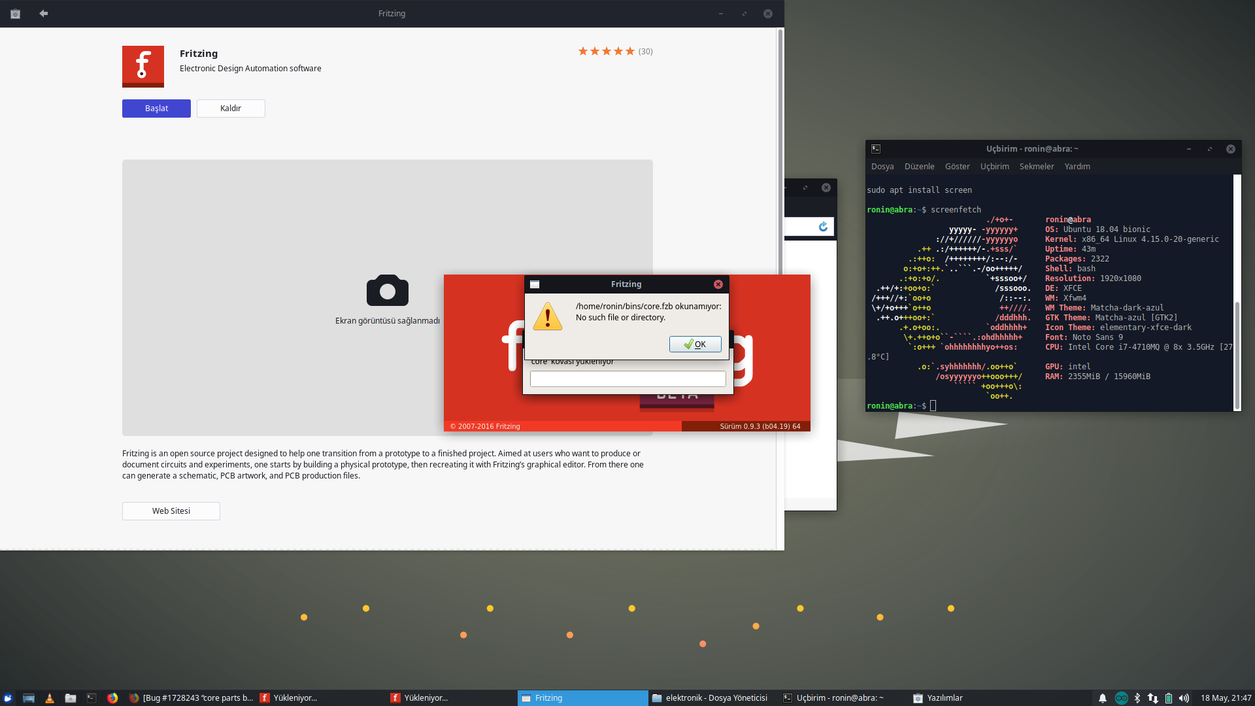Image resolution: width=1255 pixels, height=706 pixels.
Task: Open the Sekmeler menu in the terminal
Action: point(1036,166)
